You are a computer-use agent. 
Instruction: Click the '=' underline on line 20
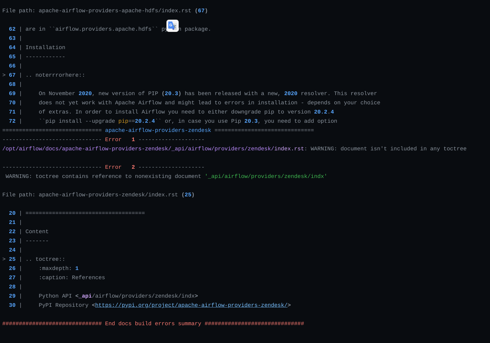[x=85, y=213]
